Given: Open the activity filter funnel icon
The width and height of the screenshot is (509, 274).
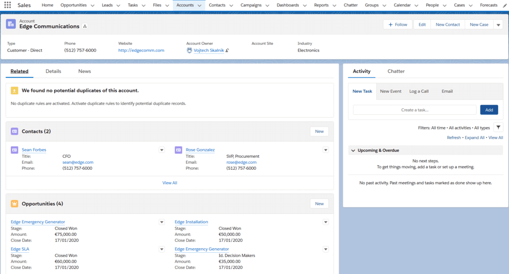Looking at the screenshot, I should pos(498,128).
